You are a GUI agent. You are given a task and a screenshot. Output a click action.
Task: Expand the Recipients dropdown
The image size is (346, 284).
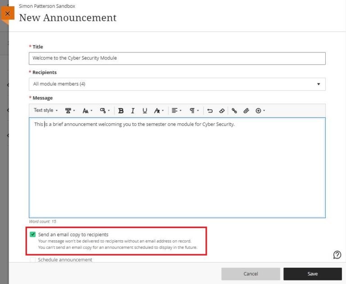(x=177, y=84)
